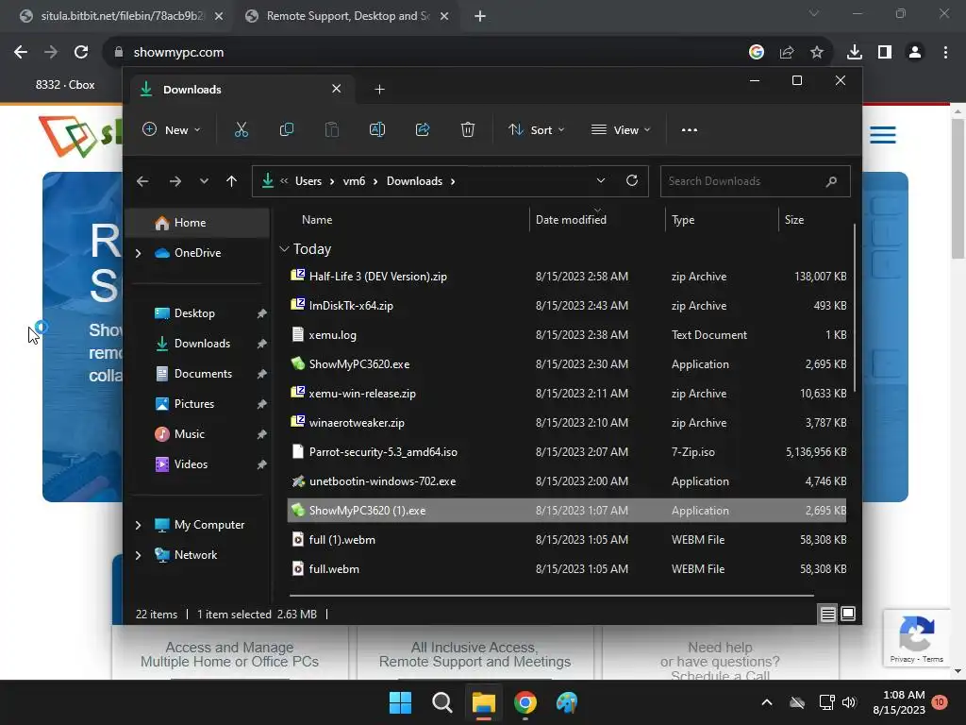Reload the showmypc.com page in Chrome

point(81,53)
